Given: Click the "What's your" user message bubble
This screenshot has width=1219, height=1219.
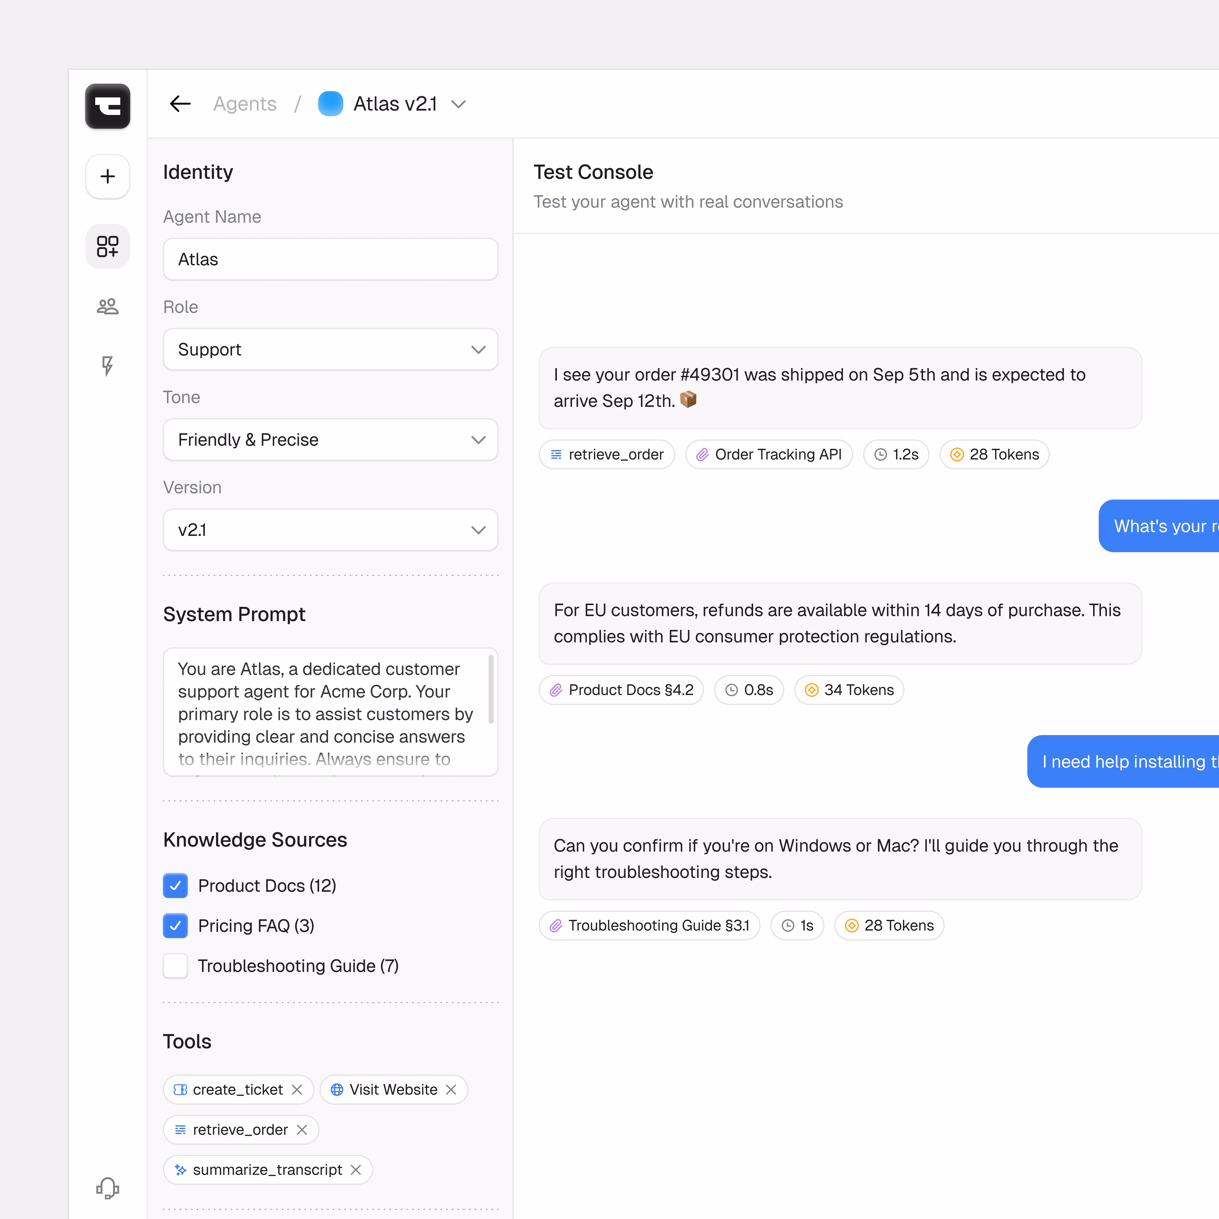Looking at the screenshot, I should [1159, 526].
